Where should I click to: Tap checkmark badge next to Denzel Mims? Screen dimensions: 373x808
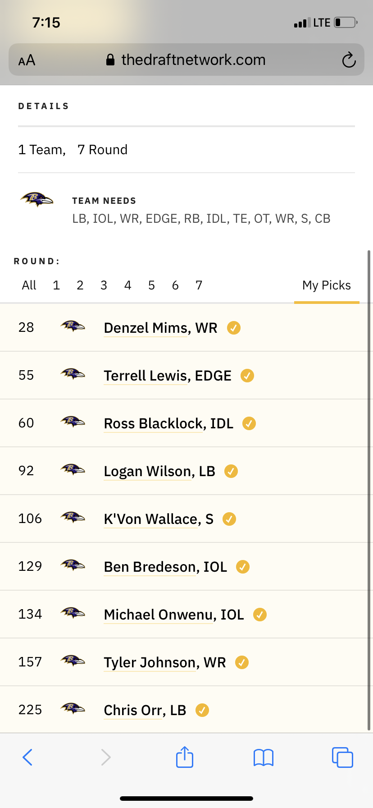[x=233, y=328]
